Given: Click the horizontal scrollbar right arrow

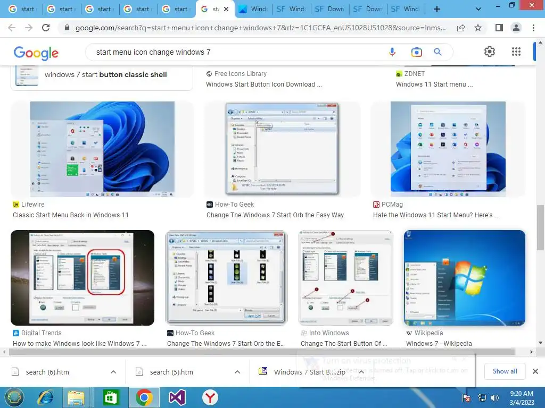Looking at the screenshot, I should point(532,352).
